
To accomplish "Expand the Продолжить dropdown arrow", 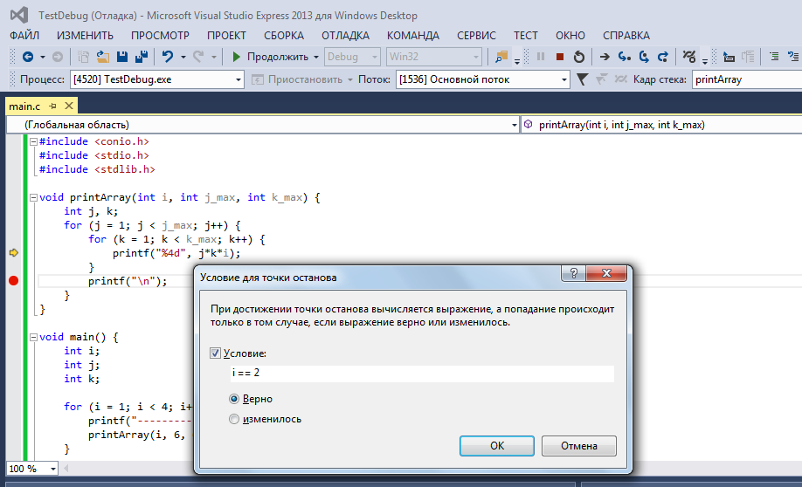I will [x=316, y=57].
